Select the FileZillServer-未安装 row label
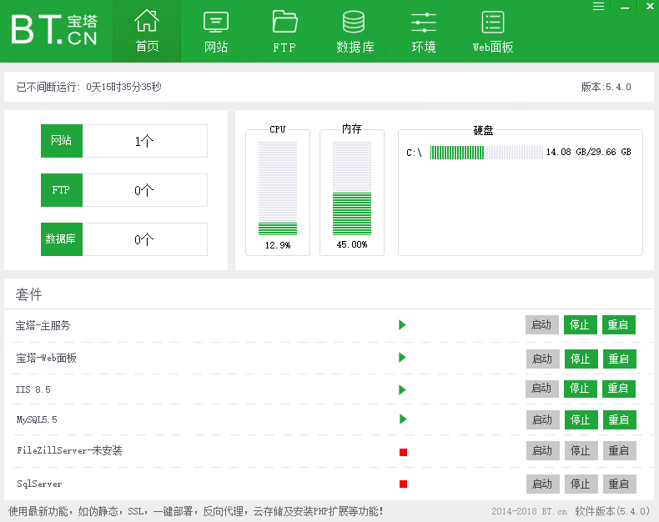Screen dimensions: 659x522 tap(70, 450)
